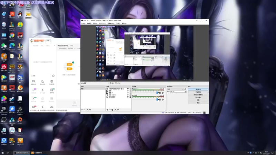The height and width of the screenshot is (155, 276).
Task: Open the 编辑 menu in OBS
Action: [x=89, y=23]
